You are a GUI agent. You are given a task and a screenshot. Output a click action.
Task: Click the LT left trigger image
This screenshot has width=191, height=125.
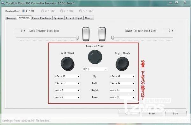[x=86, y=34]
